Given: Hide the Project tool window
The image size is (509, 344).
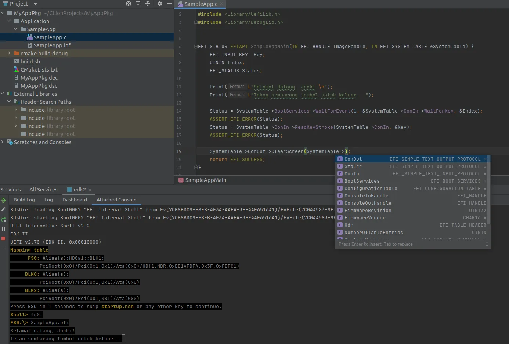Looking at the screenshot, I should tap(169, 4).
